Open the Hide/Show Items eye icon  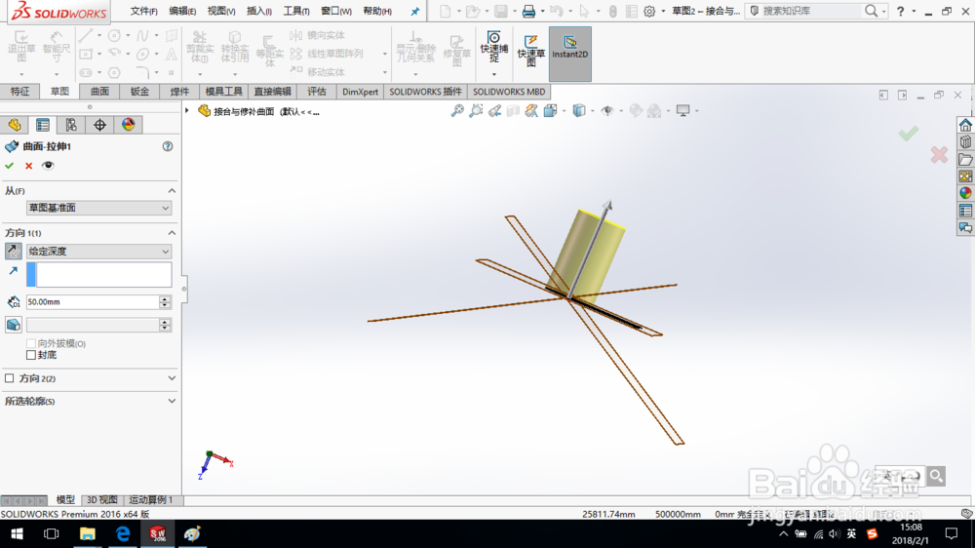pos(606,111)
